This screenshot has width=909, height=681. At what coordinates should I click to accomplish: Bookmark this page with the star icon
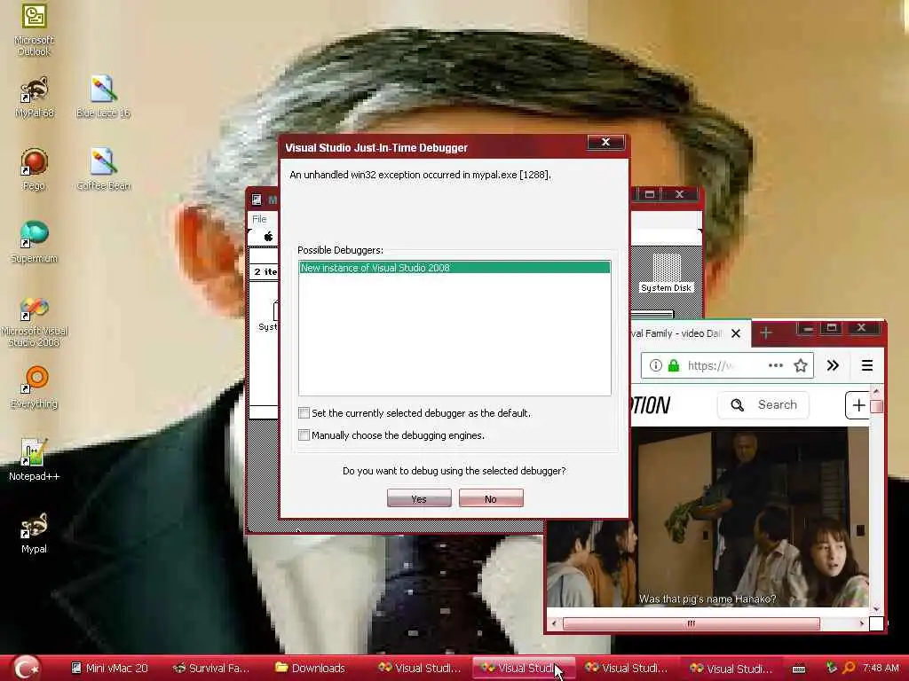(x=801, y=365)
